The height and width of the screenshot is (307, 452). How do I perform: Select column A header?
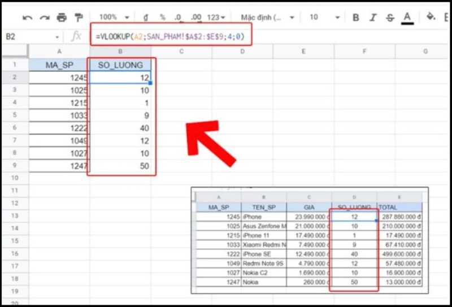coord(59,51)
